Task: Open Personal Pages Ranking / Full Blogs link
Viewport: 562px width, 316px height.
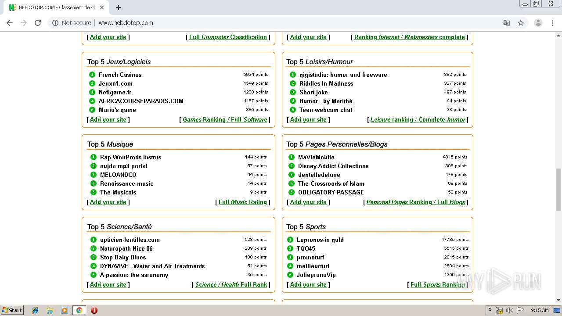Action: coord(416,202)
